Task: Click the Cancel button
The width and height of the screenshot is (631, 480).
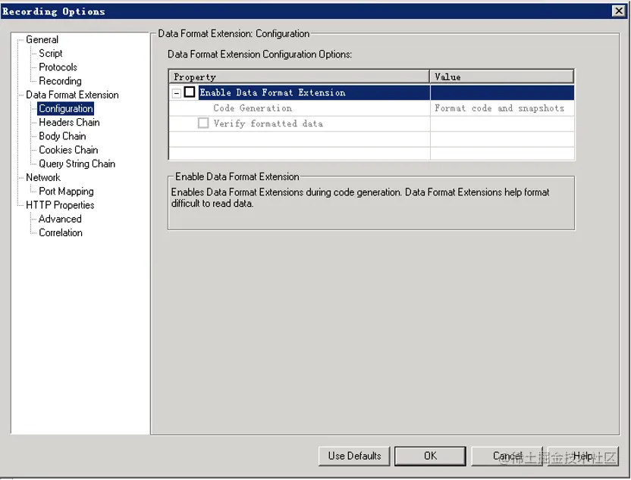Action: pyautogui.click(x=507, y=456)
